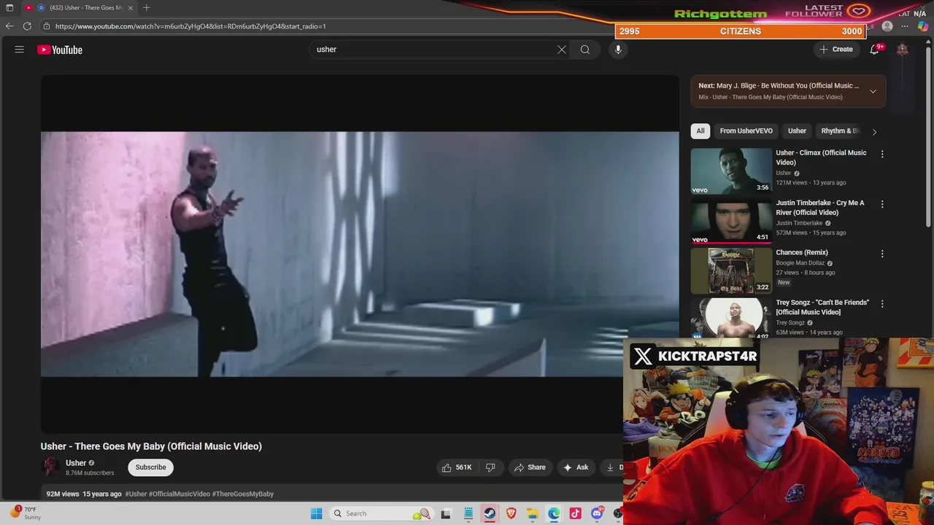
Task: Select the Usher filter chip
Action: pyautogui.click(x=797, y=131)
